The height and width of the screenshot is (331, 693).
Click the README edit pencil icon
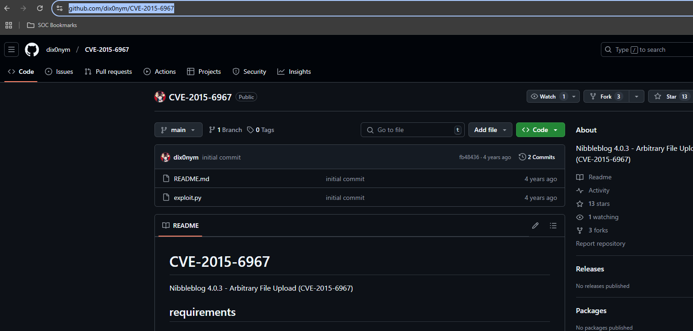(535, 226)
